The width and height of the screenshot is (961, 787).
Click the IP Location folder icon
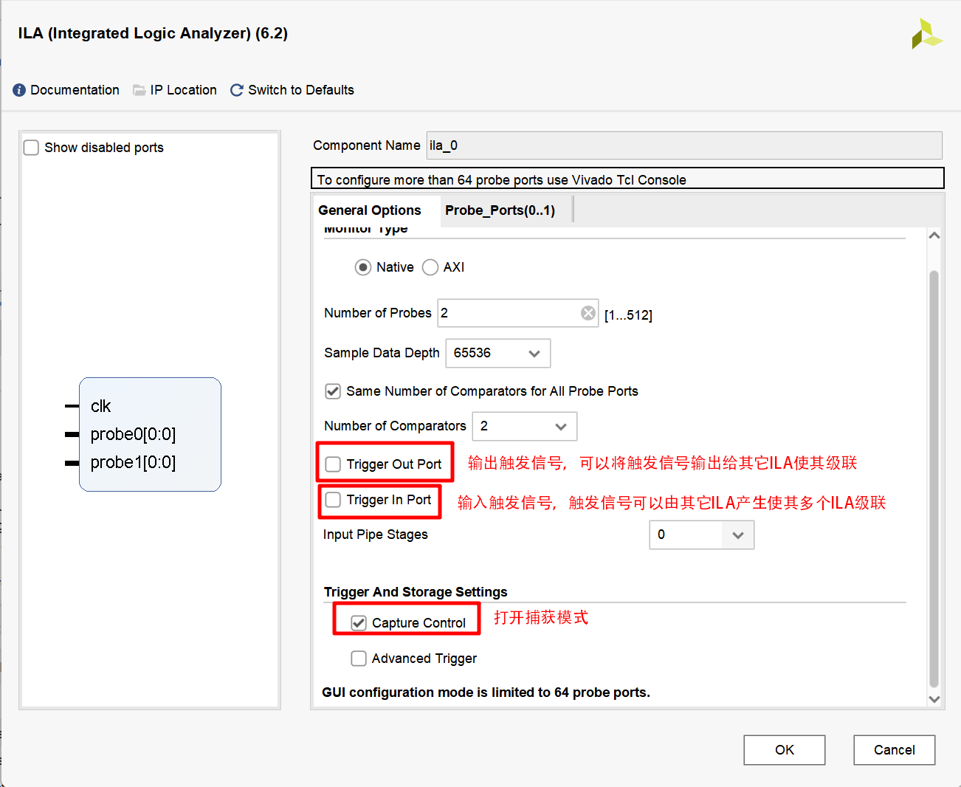[x=139, y=89]
